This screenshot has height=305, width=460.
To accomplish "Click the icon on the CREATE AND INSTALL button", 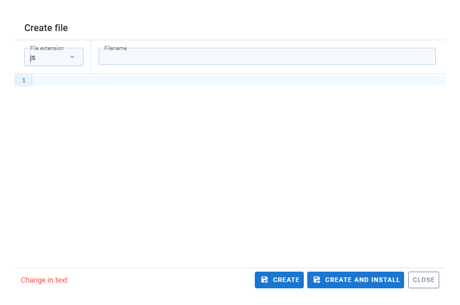I will pos(317,280).
